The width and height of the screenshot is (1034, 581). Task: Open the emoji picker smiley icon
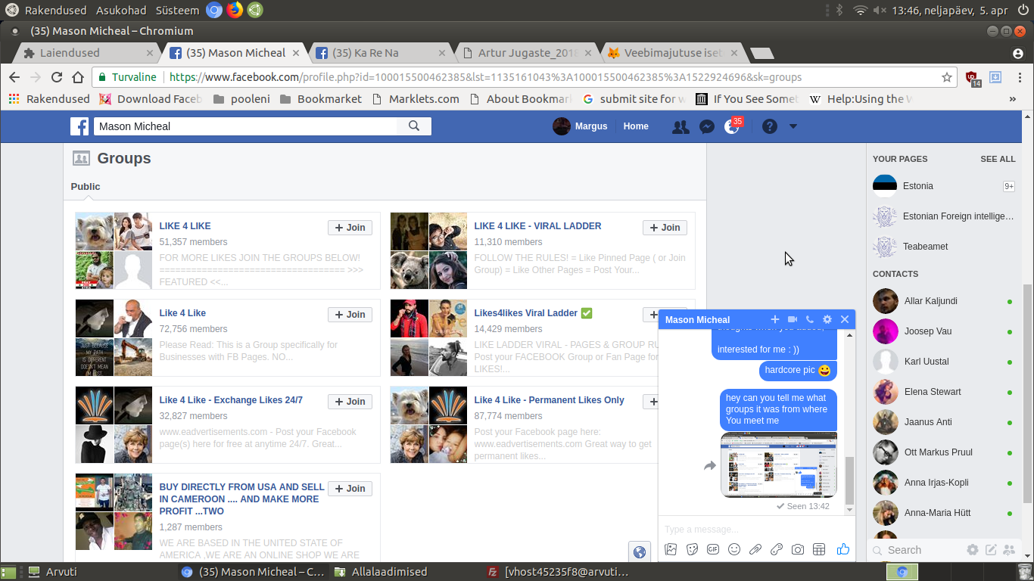pos(734,550)
